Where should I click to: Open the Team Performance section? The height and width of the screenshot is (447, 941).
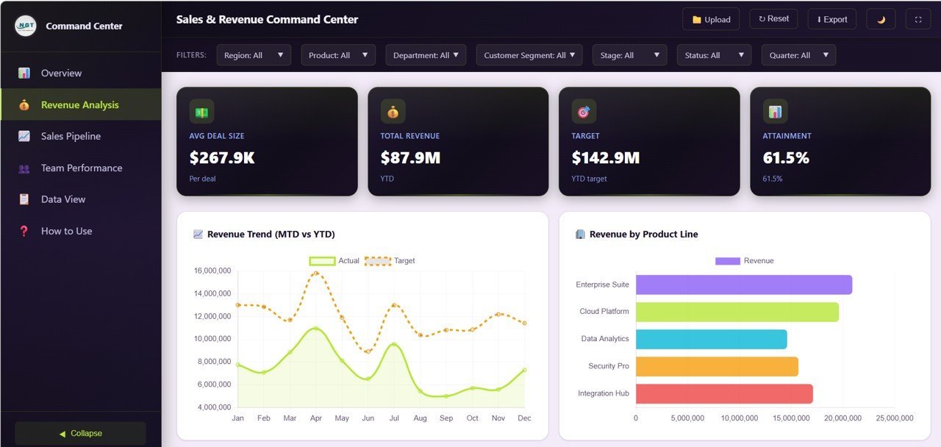pos(82,168)
